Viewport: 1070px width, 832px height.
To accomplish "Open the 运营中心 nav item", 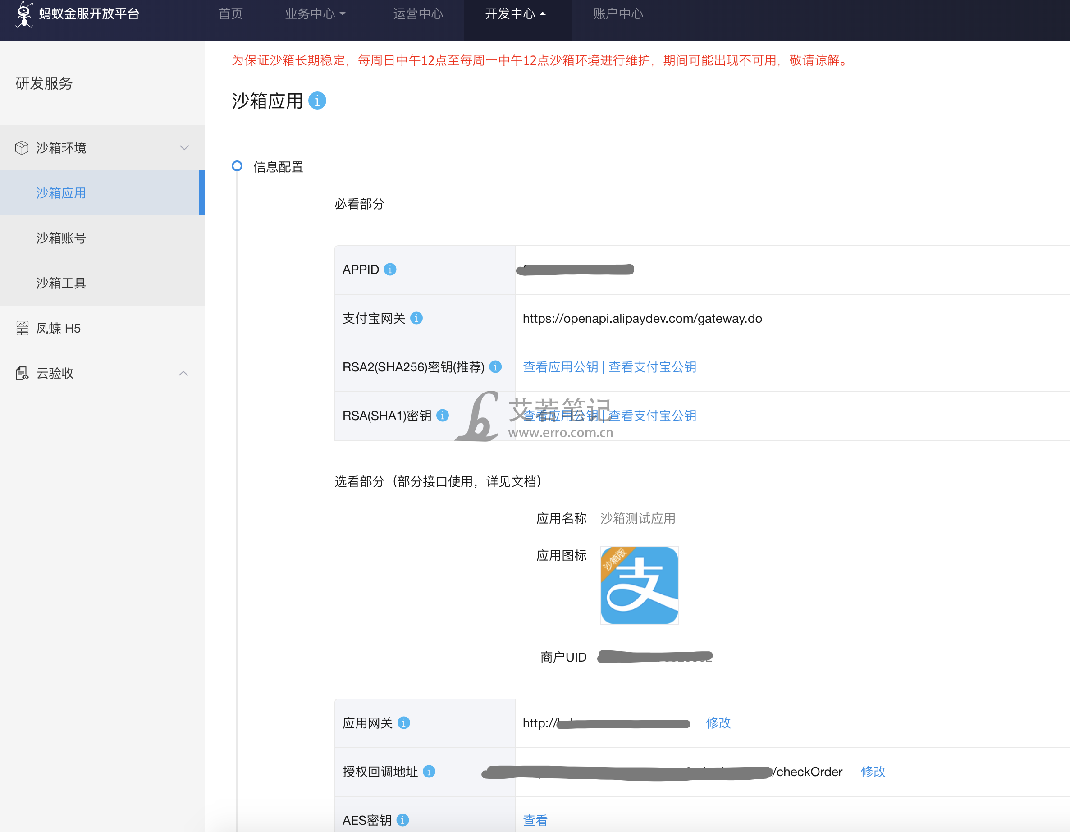I will pos(418,14).
